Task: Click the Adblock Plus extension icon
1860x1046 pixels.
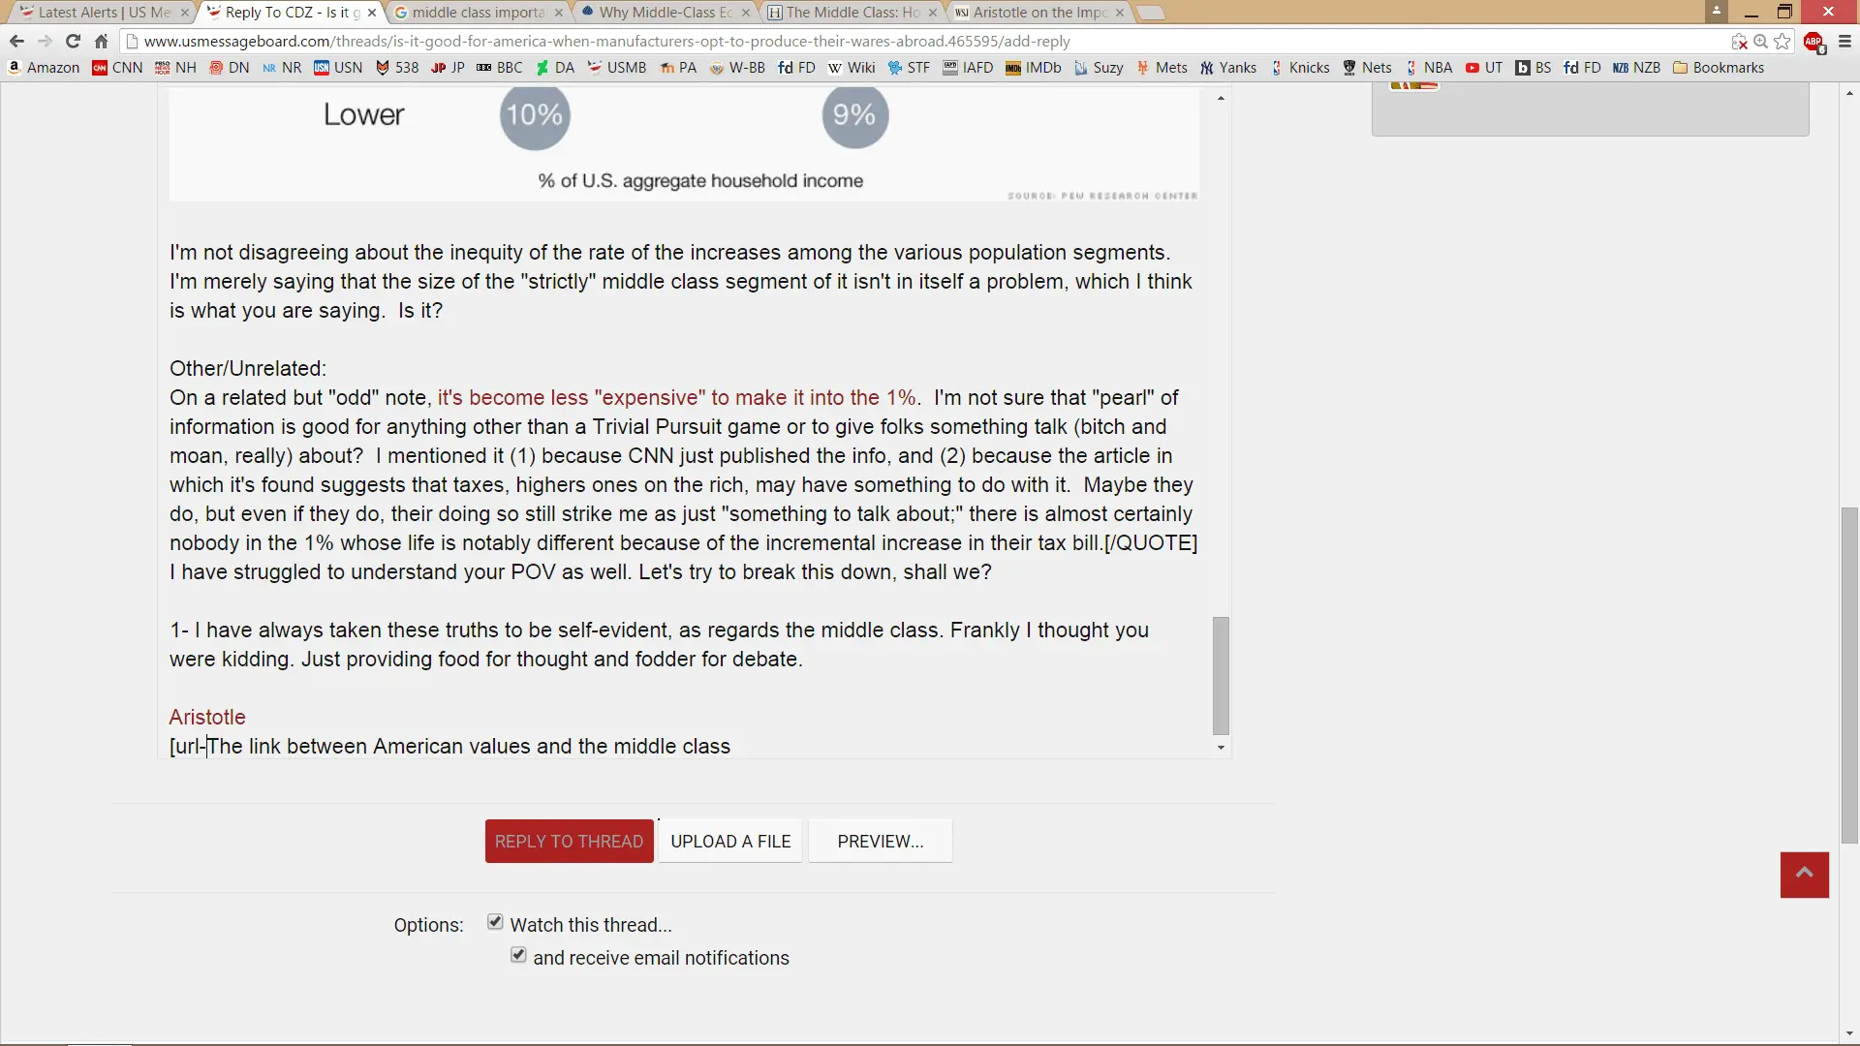Action: [1813, 42]
